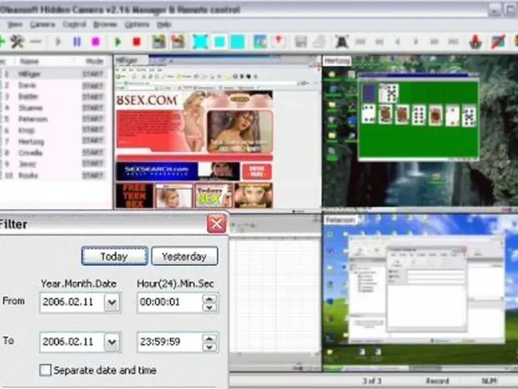
Task: Click the dark screen capture toolbar icon
Action: (x=342, y=41)
